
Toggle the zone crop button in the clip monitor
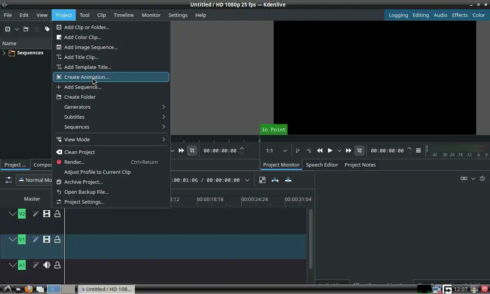(x=192, y=150)
